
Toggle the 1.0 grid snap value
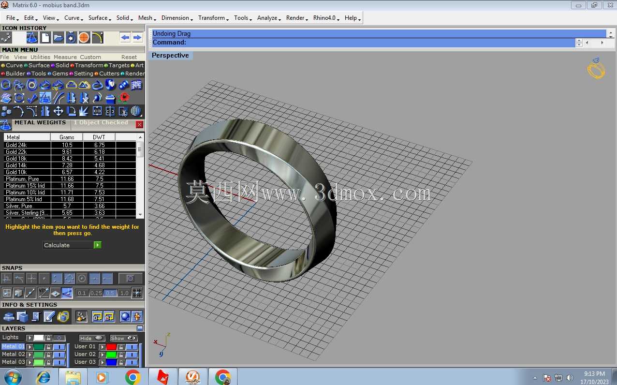(x=124, y=293)
